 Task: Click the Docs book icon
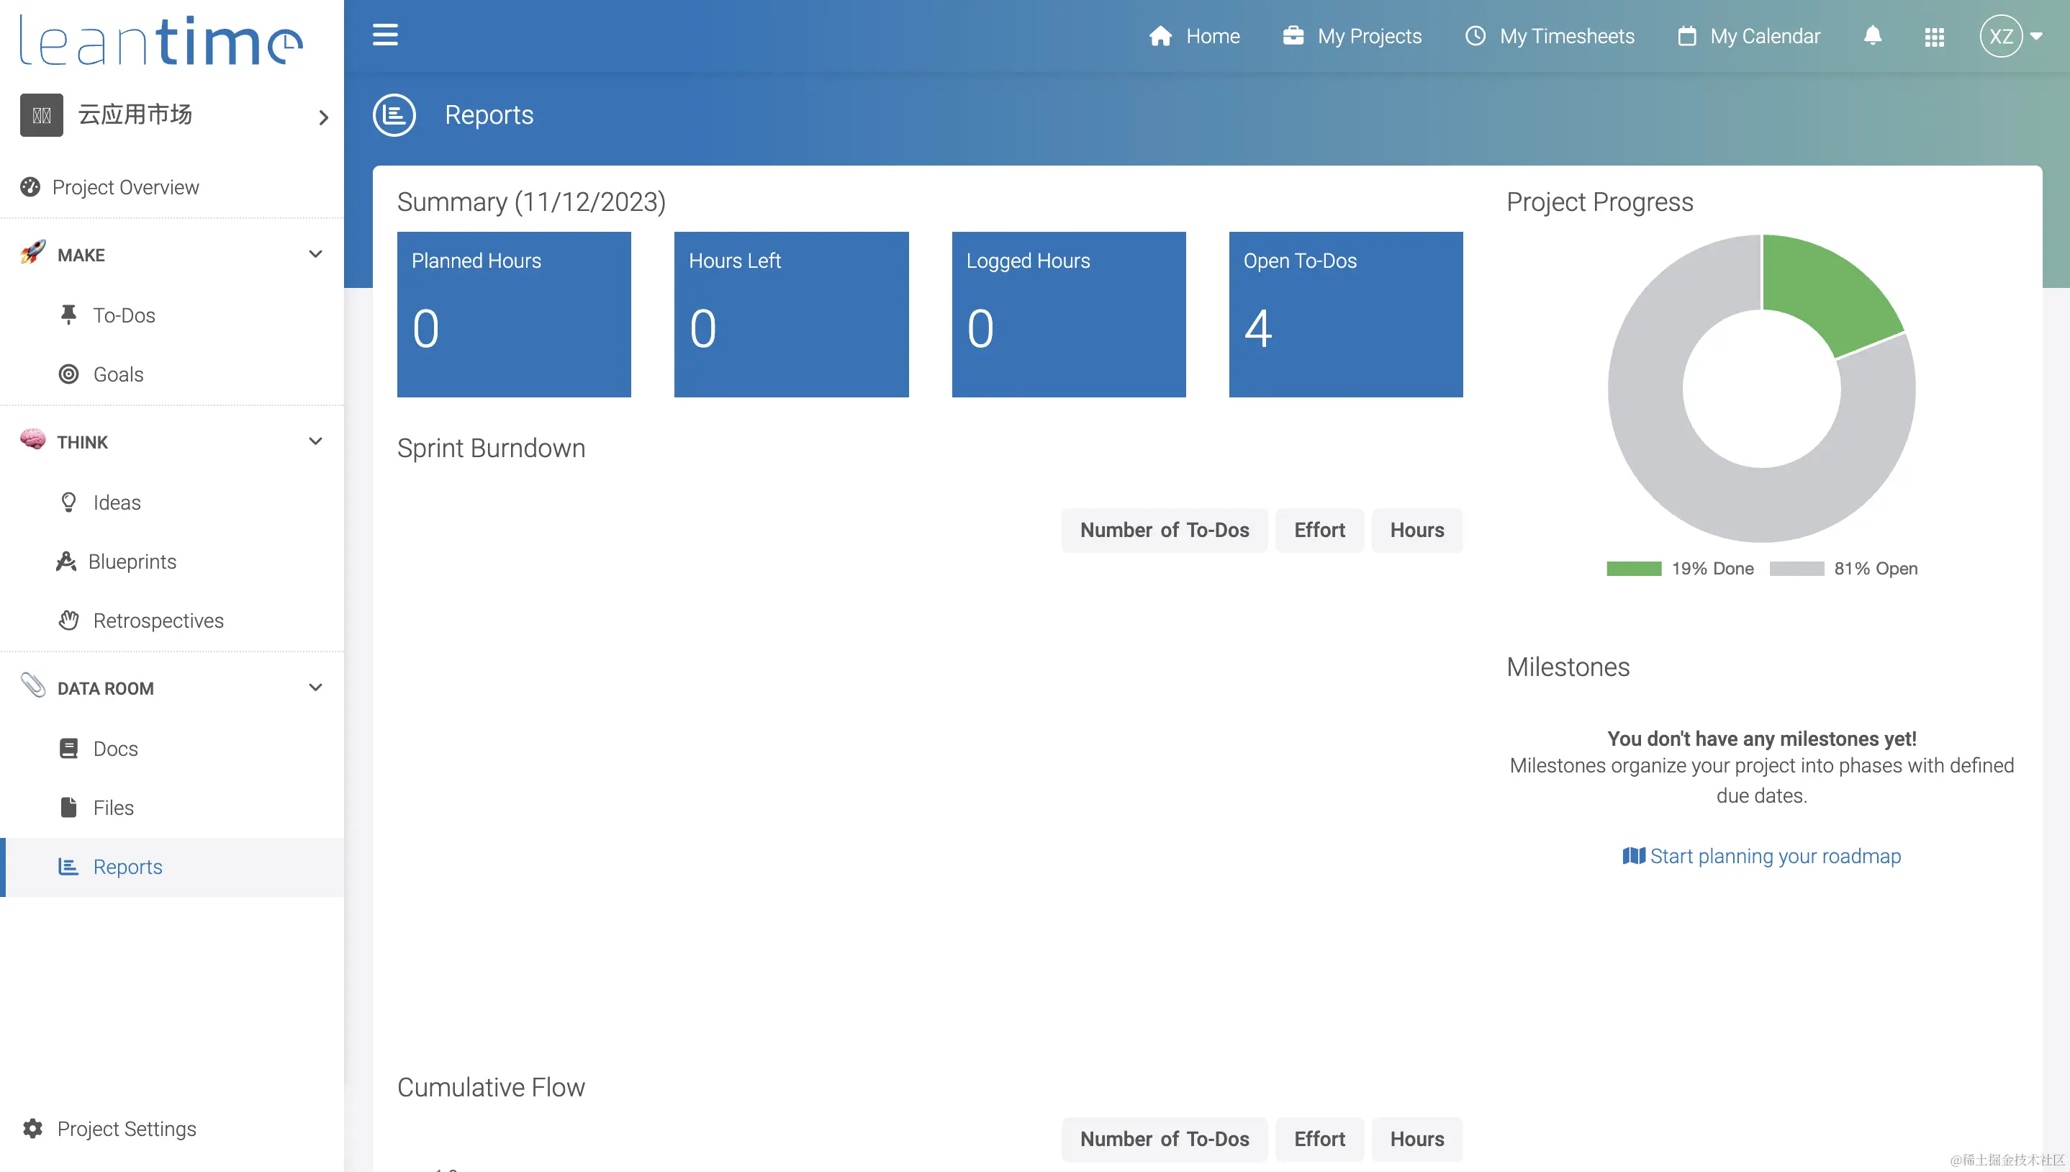[x=68, y=749]
